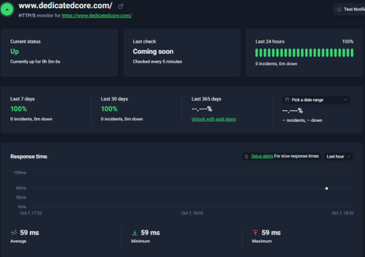The width and height of the screenshot is (365, 257).
Task: Click Unlock with paid plans link
Action: [x=213, y=119]
